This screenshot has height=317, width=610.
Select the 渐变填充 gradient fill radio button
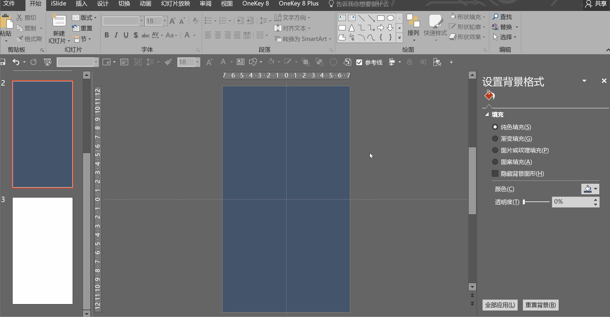coord(495,138)
